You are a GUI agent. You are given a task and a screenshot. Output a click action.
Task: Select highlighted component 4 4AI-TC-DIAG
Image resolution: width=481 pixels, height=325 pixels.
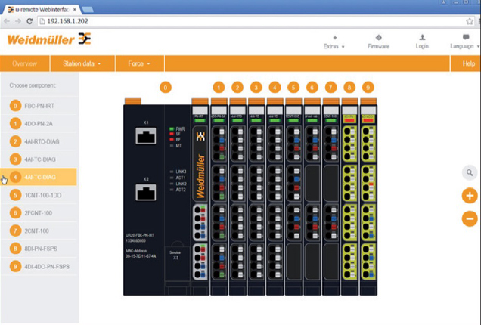pyautogui.click(x=39, y=177)
